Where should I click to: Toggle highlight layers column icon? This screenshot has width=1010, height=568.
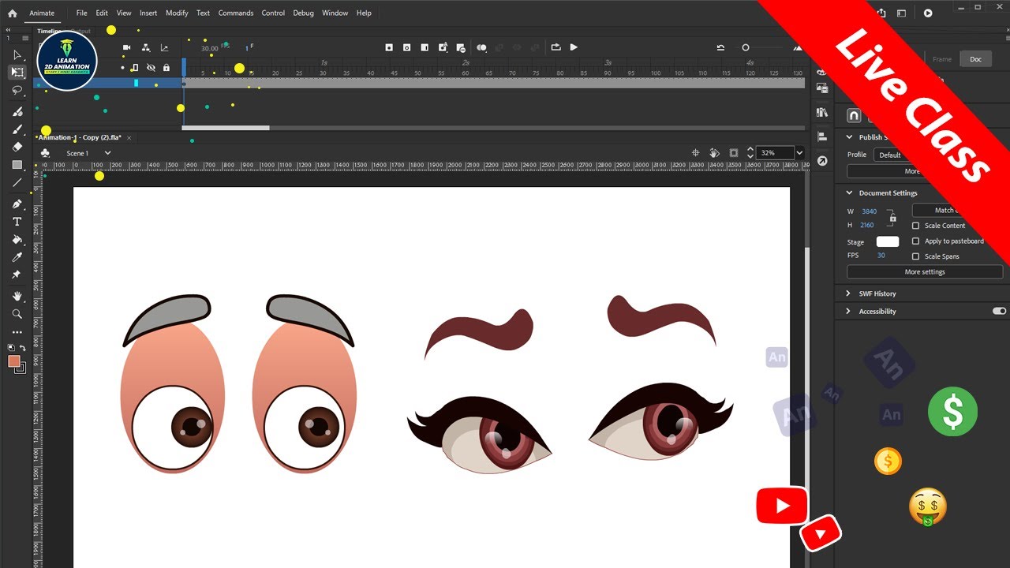point(134,68)
